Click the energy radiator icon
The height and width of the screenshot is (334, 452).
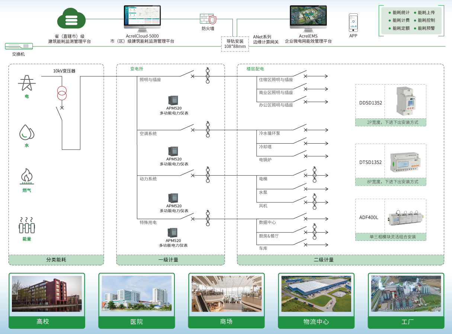pyautogui.click(x=26, y=225)
